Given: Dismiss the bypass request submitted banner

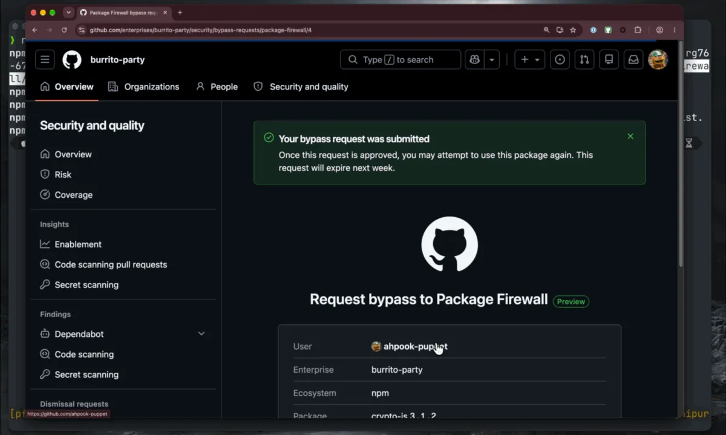Looking at the screenshot, I should pyautogui.click(x=630, y=136).
